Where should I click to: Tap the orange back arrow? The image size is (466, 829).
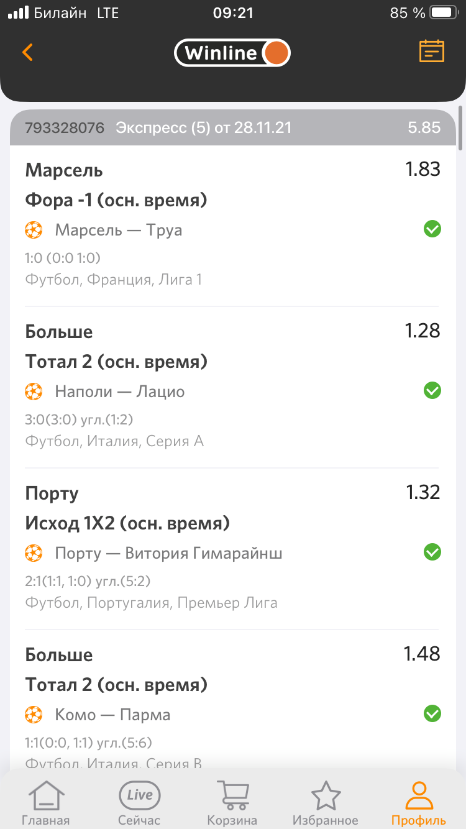(27, 52)
